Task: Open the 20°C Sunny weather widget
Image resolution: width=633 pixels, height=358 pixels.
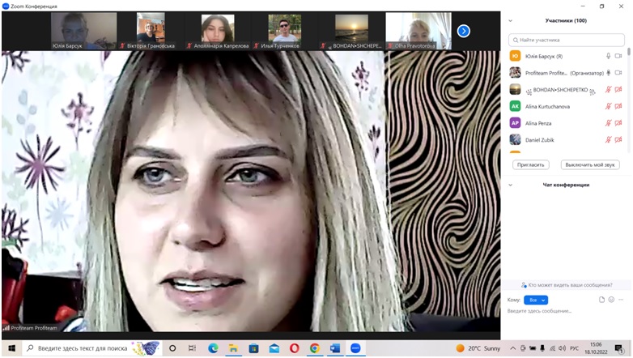Action: point(478,348)
